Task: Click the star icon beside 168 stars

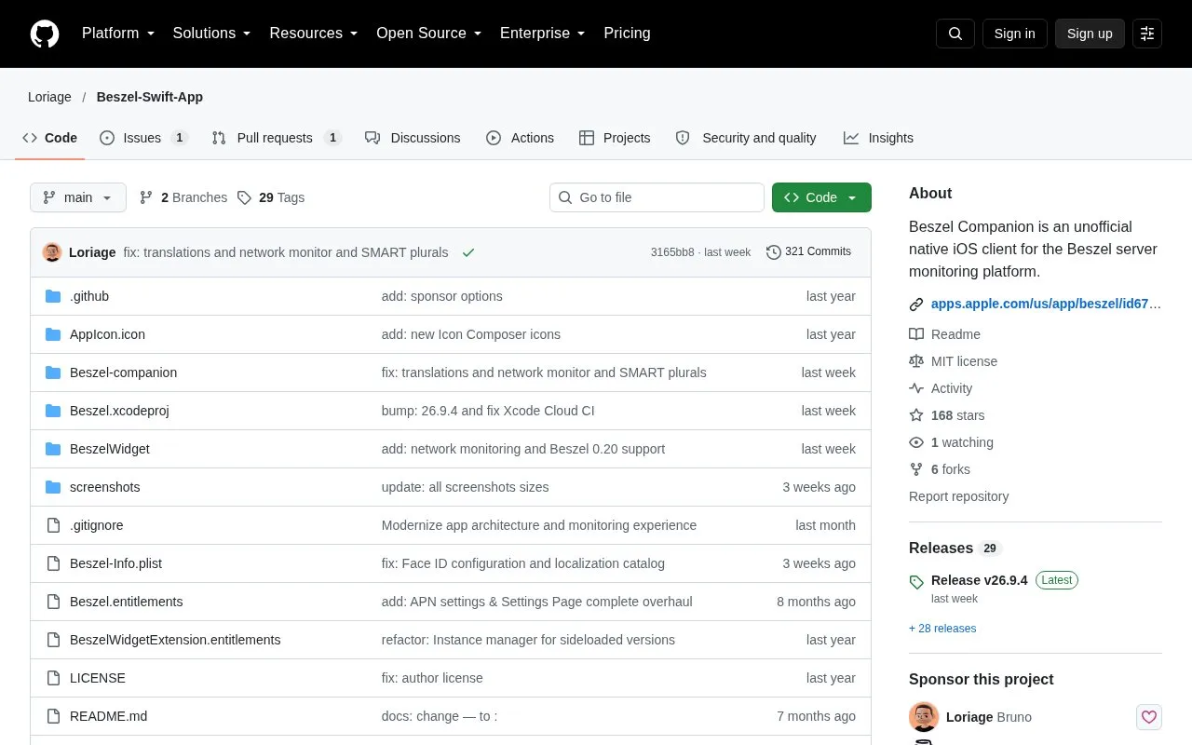Action: [x=916, y=415]
